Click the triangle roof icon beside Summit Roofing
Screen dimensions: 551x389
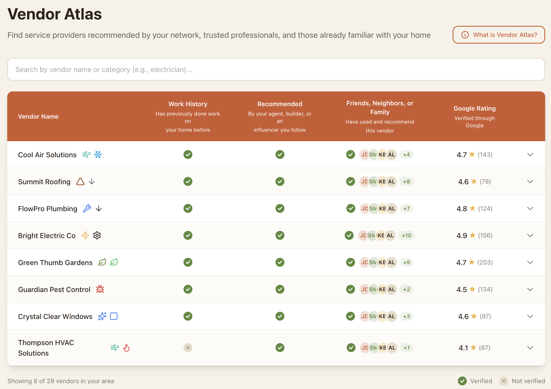80,181
